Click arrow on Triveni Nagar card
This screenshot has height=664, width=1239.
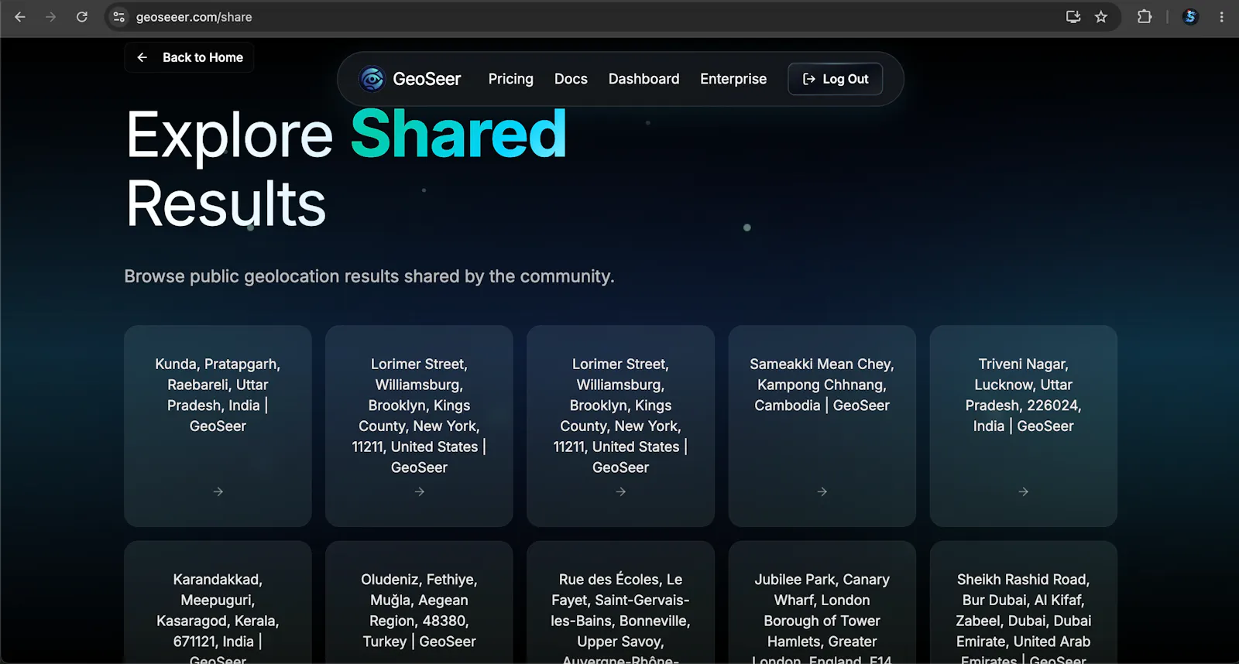[x=1024, y=491]
